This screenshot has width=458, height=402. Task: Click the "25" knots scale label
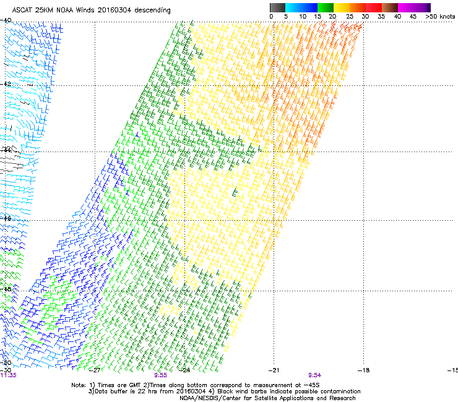click(350, 17)
